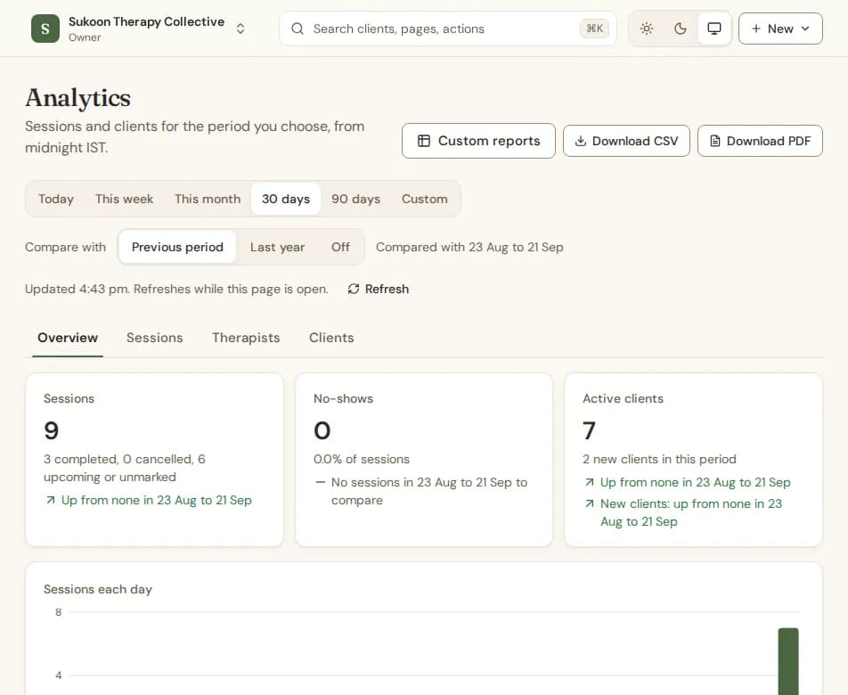Viewport: 848px width, 695px height.
Task: Click '2 new clients in this period'
Action: point(659,459)
